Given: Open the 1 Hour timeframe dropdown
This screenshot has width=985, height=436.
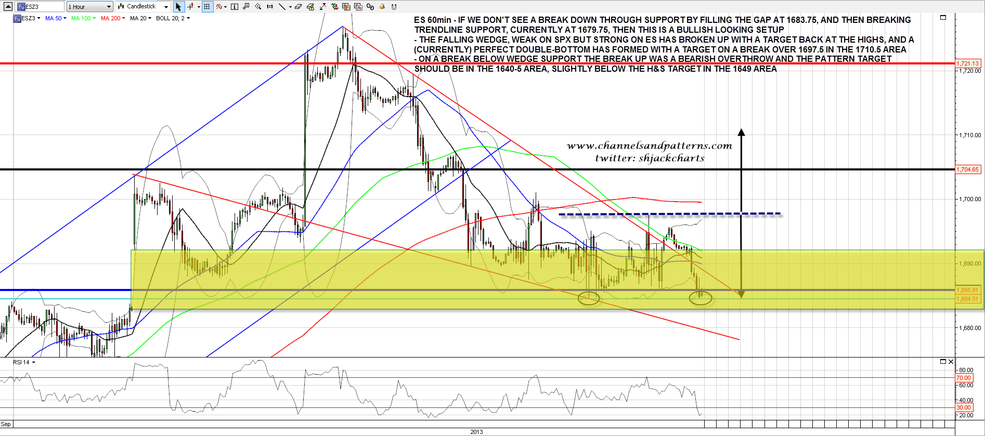Looking at the screenshot, I should [x=89, y=7].
